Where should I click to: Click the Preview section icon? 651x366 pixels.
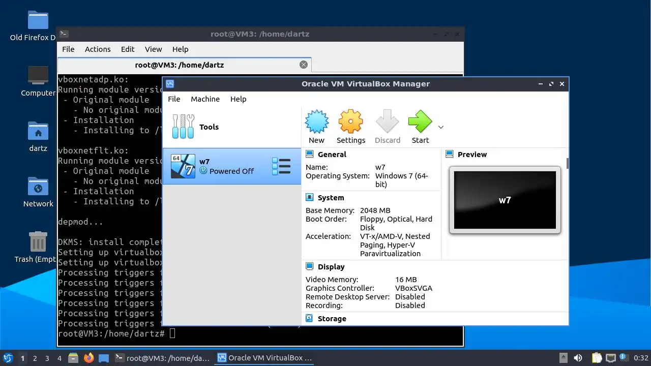tap(449, 154)
